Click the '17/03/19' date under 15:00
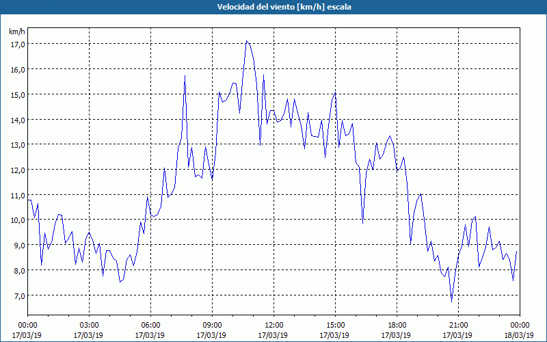 pos(334,335)
